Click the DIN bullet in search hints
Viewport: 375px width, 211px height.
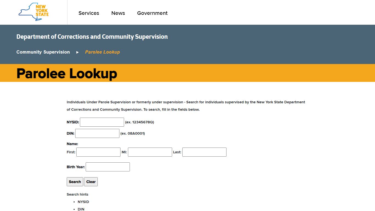click(81, 209)
